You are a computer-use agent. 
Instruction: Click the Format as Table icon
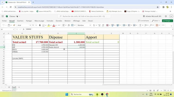click(113, 25)
